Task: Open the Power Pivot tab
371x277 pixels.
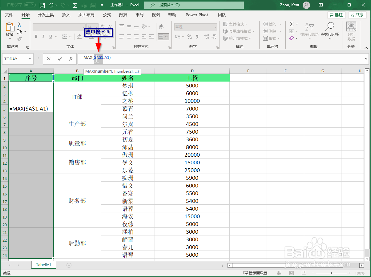Action: [x=197, y=15]
